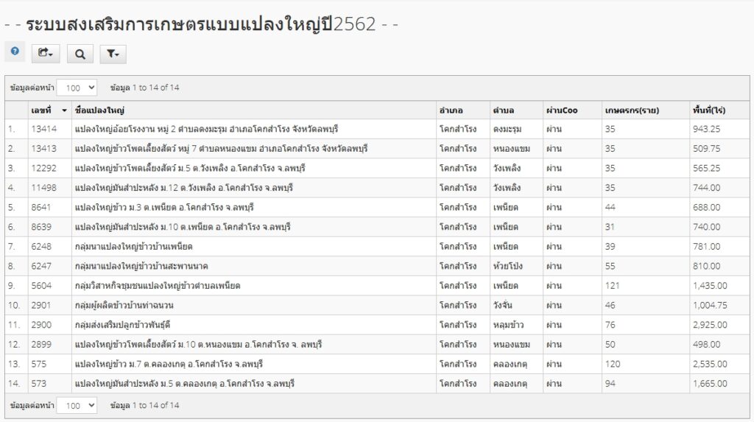
Task: Open the export share dropdown button
Action: [x=46, y=53]
